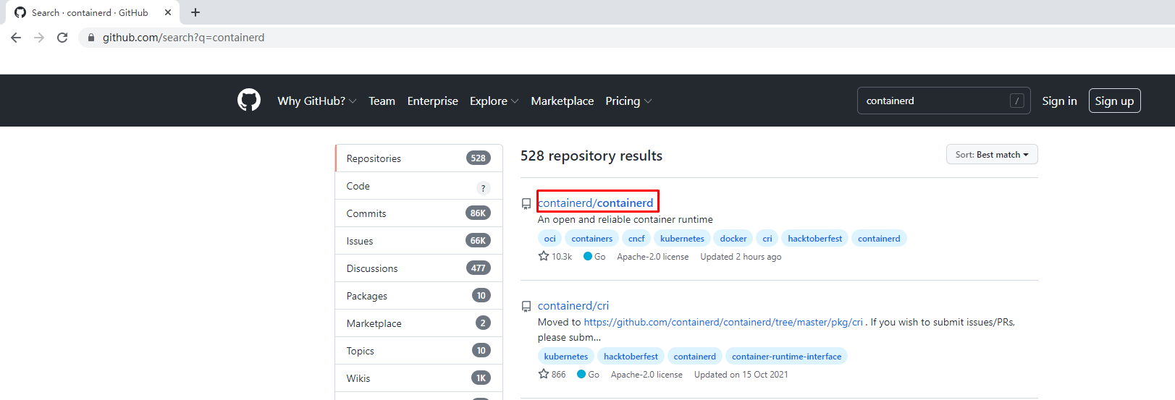Expand the Explore navigation menu
1175x400 pixels.
pyautogui.click(x=494, y=101)
